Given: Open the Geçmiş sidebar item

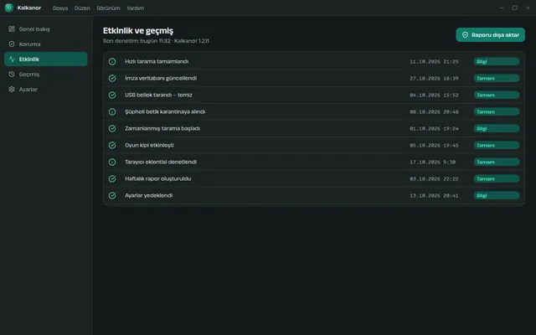Looking at the screenshot, I should [46, 75].
